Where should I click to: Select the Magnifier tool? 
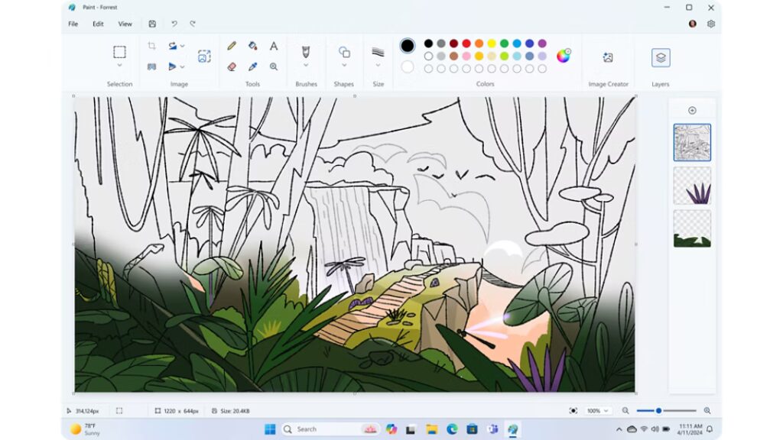pyautogui.click(x=274, y=66)
